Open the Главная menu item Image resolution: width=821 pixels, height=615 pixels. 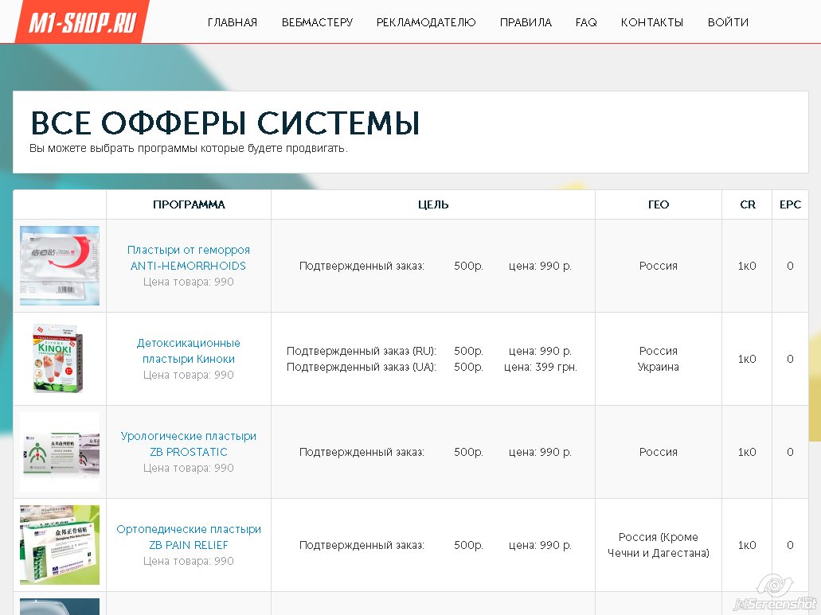tap(233, 22)
